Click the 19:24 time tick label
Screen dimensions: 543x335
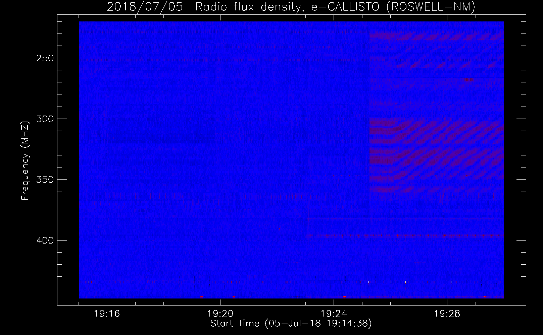[x=334, y=314]
